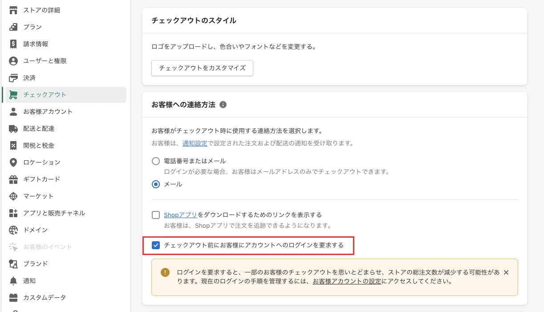The width and height of the screenshot is (544, 312).
Task: Select the メール radio button
Action: pos(156,184)
